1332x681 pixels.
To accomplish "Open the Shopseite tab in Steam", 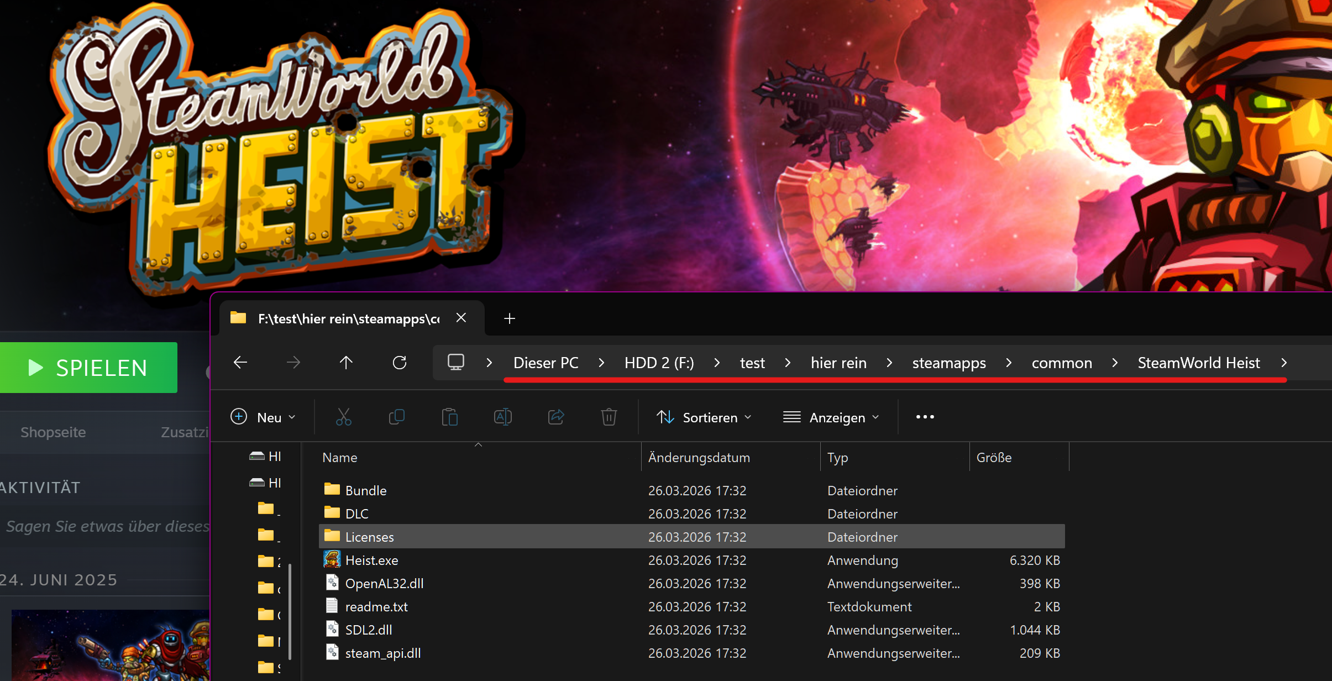I will pos(53,432).
